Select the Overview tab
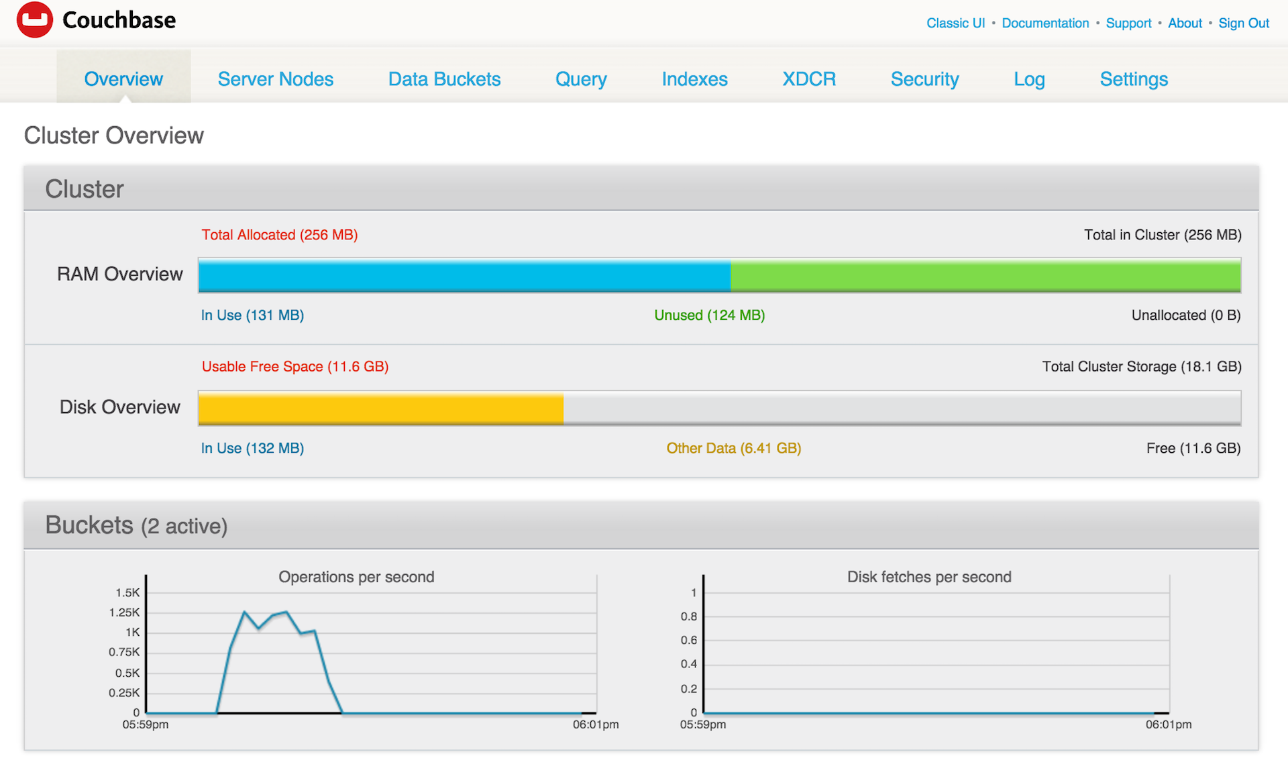This screenshot has height=764, width=1288. click(123, 78)
